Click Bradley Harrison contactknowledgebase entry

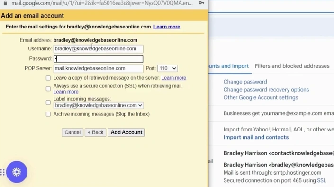click(279, 153)
